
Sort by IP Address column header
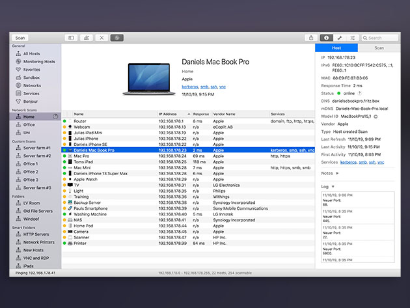(x=174, y=114)
